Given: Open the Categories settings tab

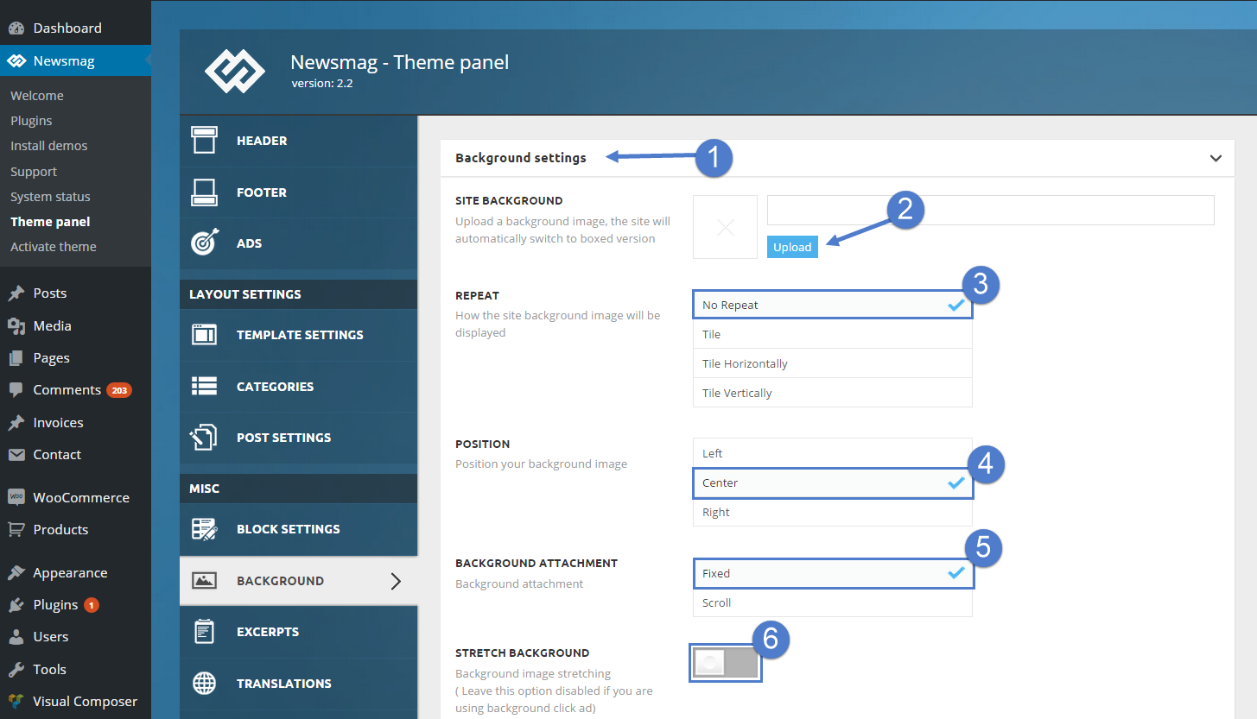Looking at the screenshot, I should (299, 387).
